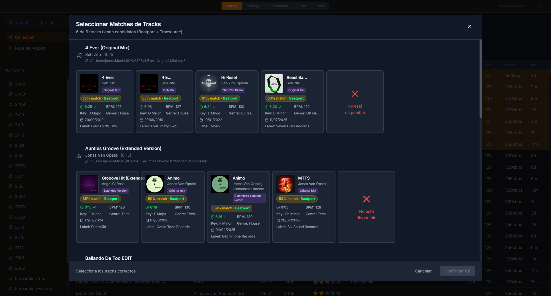This screenshot has height=296, width=551.
Task: Click the Recently Added clock icon
Action: pos(10,48)
